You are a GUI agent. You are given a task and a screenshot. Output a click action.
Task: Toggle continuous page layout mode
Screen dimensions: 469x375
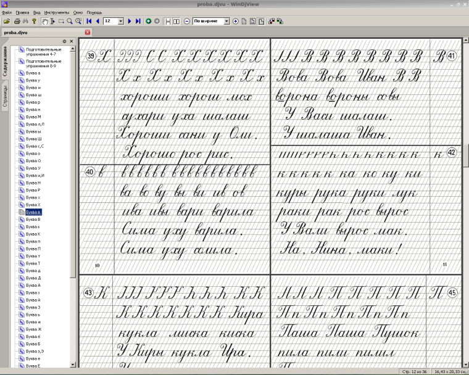coord(168,21)
